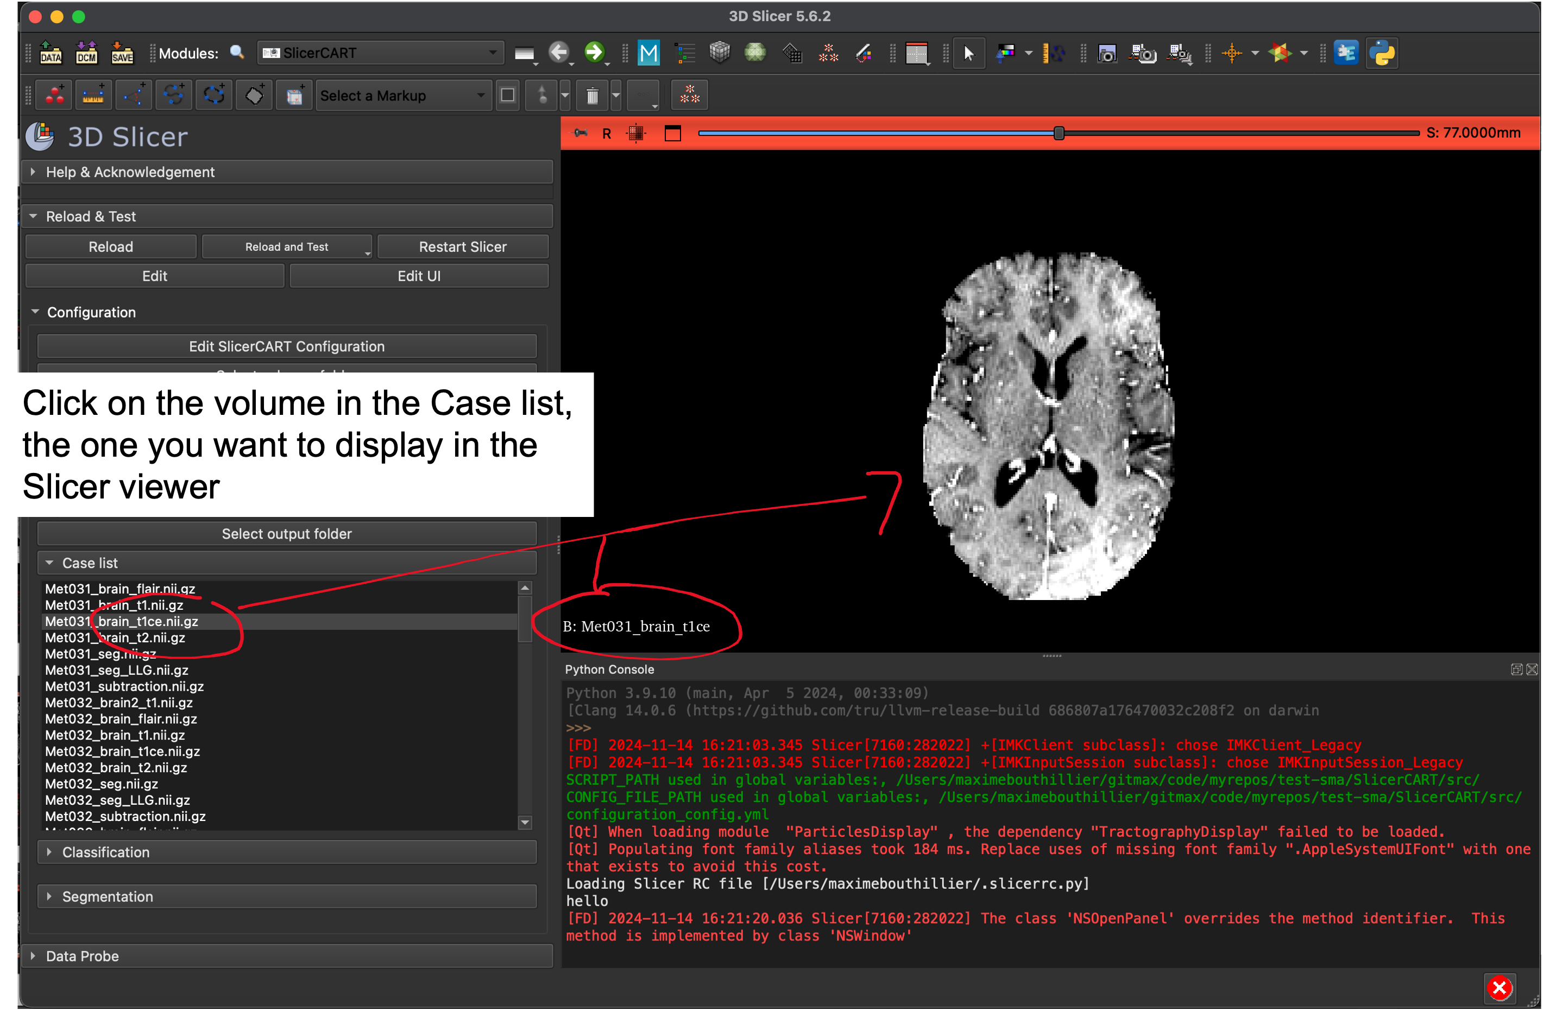Toggle the slice view pin icon
The height and width of the screenshot is (1010, 1543).
click(x=580, y=133)
